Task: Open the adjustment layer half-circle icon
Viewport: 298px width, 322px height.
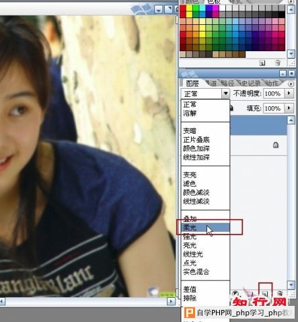Action: (235, 293)
